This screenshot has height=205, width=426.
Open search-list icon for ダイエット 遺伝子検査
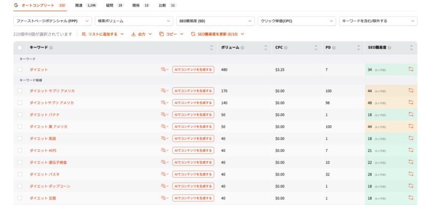[x=165, y=162]
